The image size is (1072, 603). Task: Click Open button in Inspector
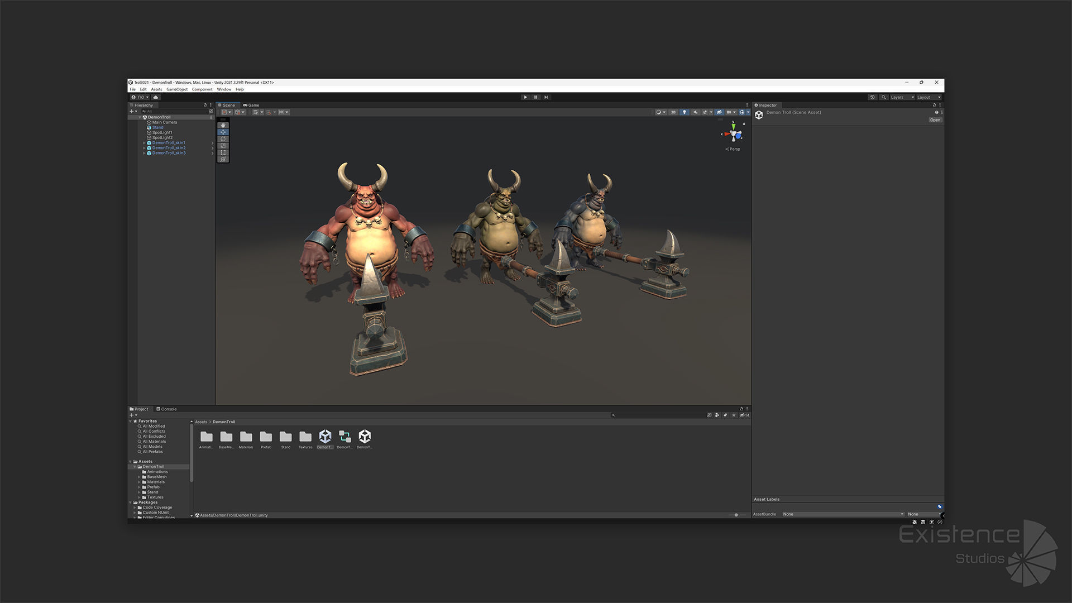(935, 120)
